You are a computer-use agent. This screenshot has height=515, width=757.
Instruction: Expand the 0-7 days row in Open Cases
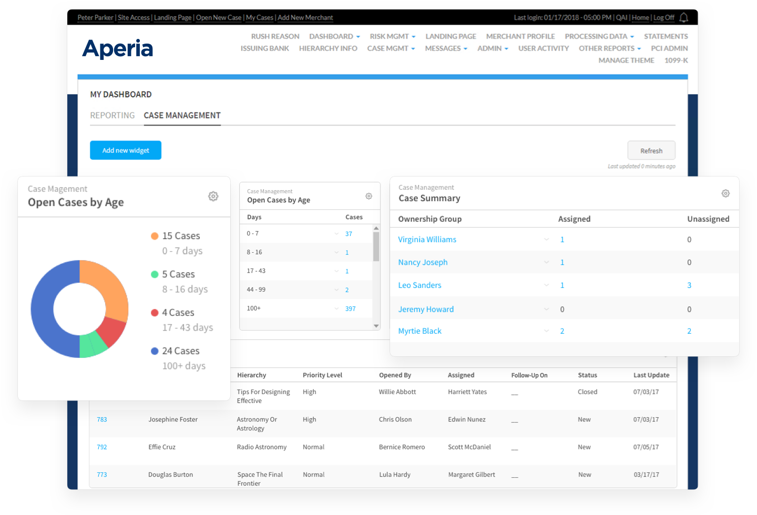337,233
